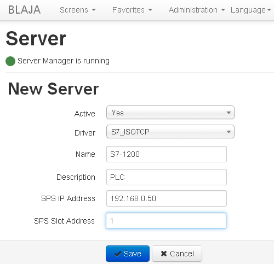Screen dimensions: 274x264
Task: Focus the Name input field
Action: [x=167, y=154]
